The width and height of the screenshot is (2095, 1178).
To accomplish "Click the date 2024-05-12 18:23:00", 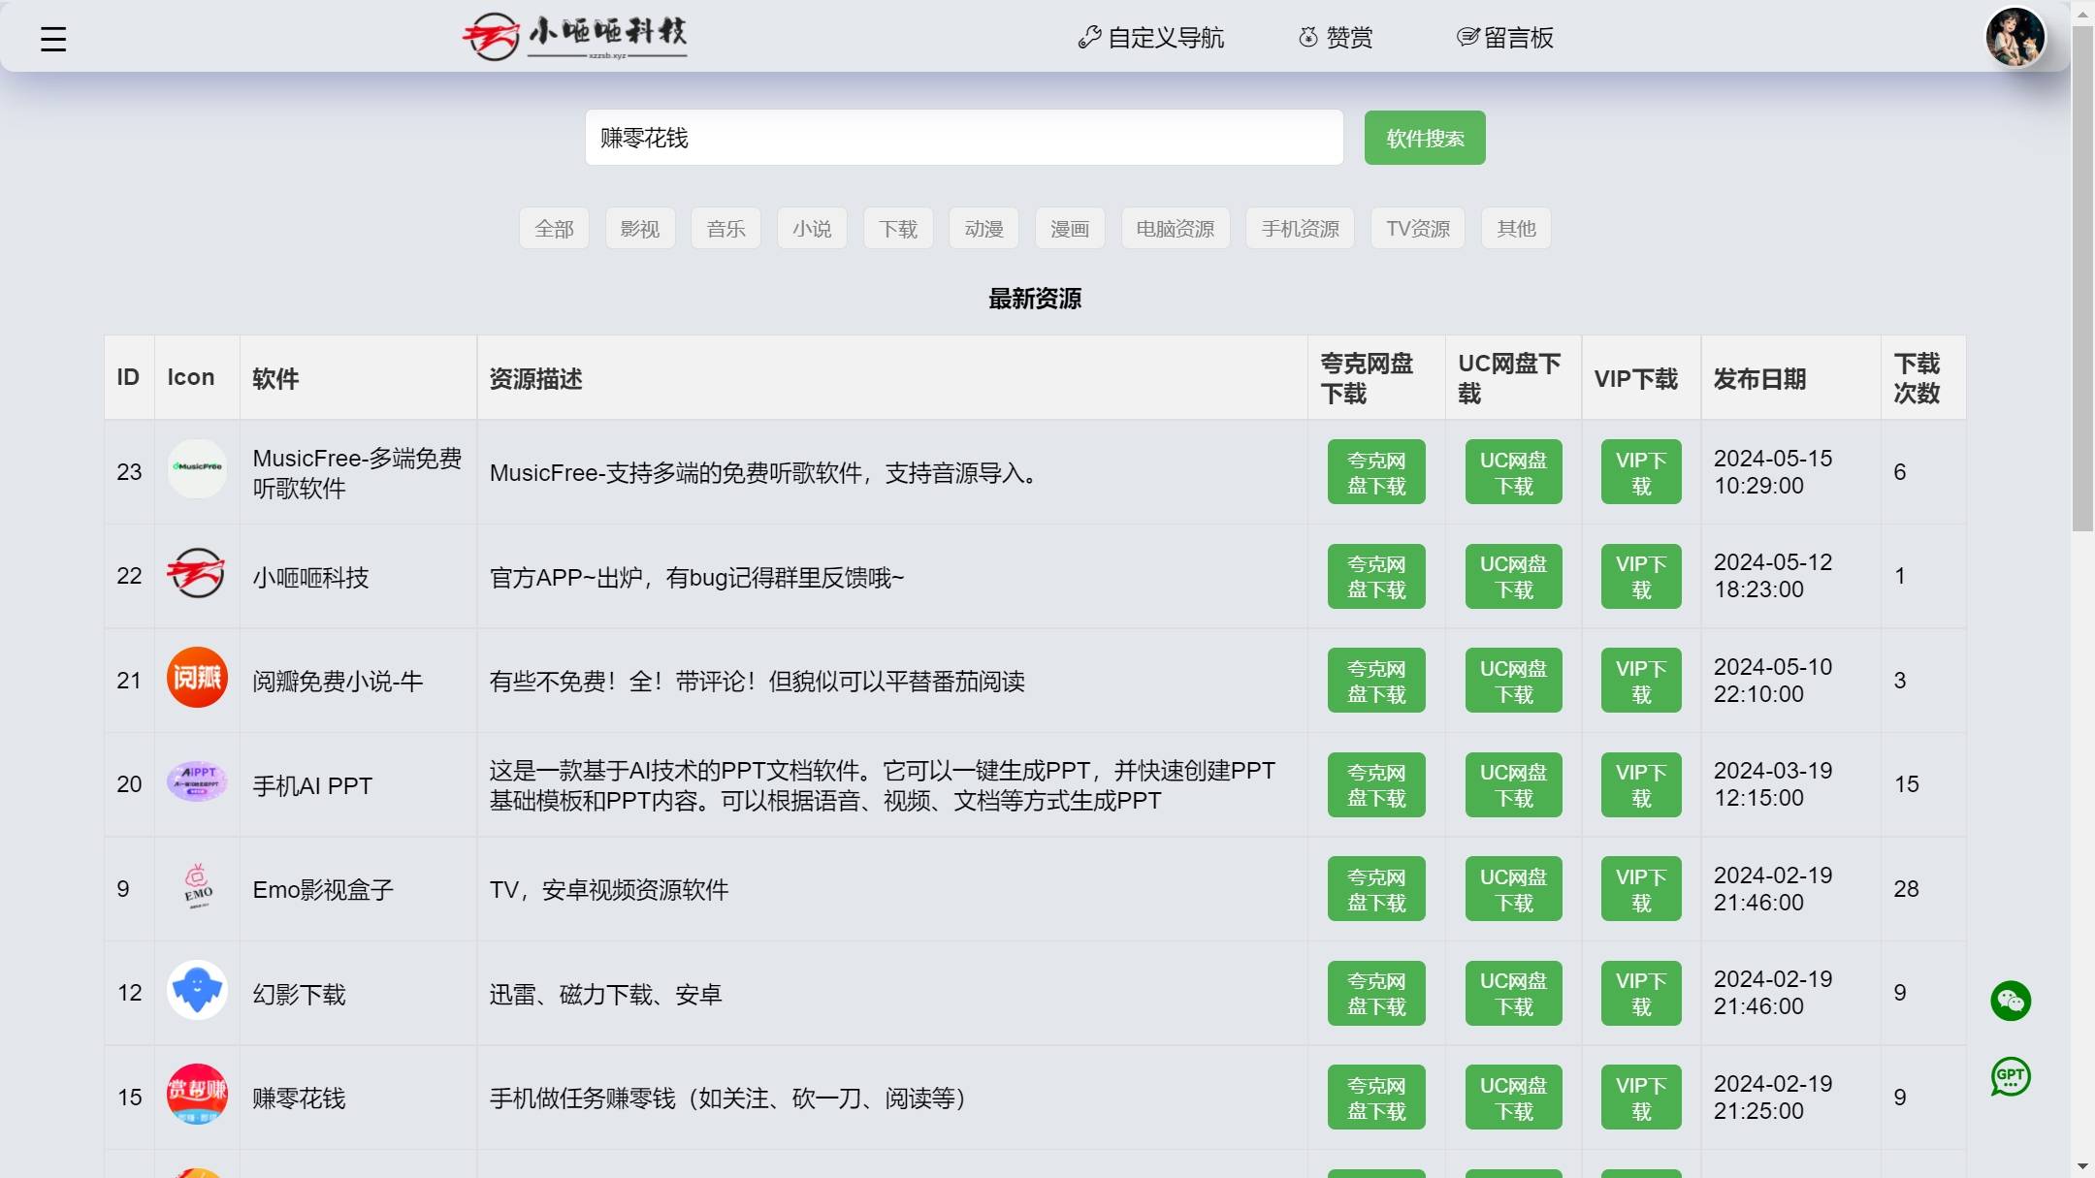I will [1772, 576].
